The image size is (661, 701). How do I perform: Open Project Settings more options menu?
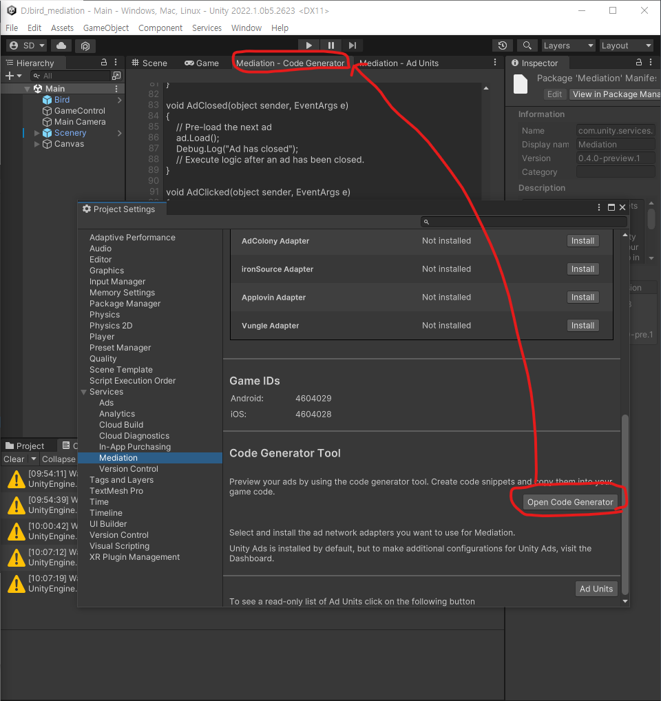[599, 207]
